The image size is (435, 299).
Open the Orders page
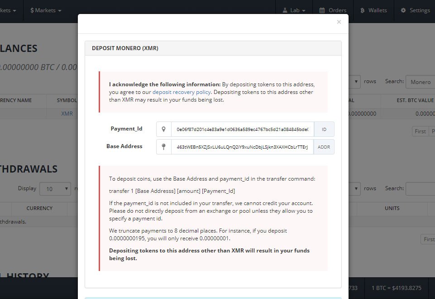pyautogui.click(x=333, y=10)
